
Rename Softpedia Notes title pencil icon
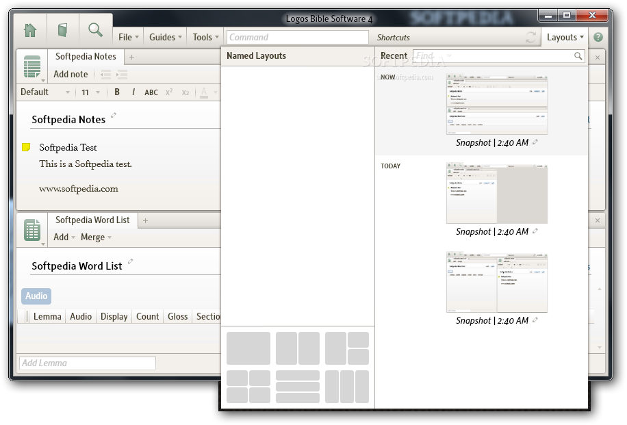coord(114,115)
